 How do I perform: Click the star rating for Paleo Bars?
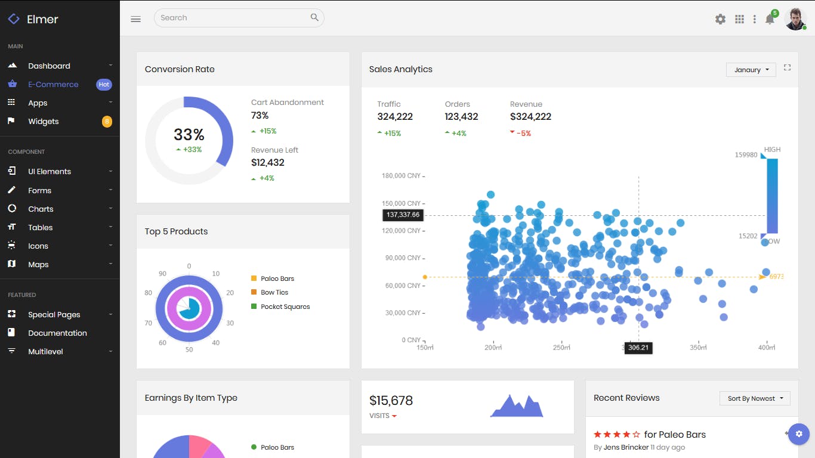[x=617, y=435]
